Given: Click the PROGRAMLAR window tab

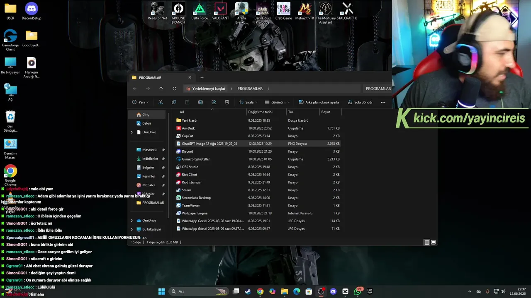Looking at the screenshot, I should pos(161,77).
